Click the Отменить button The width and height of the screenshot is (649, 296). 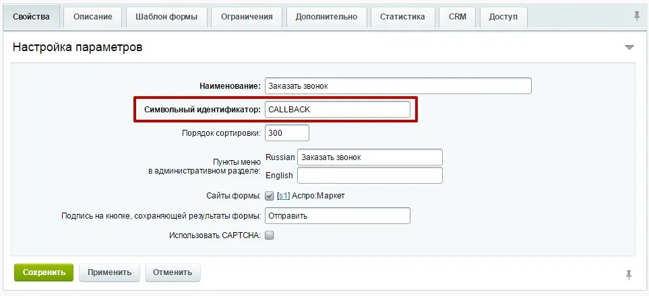point(173,272)
